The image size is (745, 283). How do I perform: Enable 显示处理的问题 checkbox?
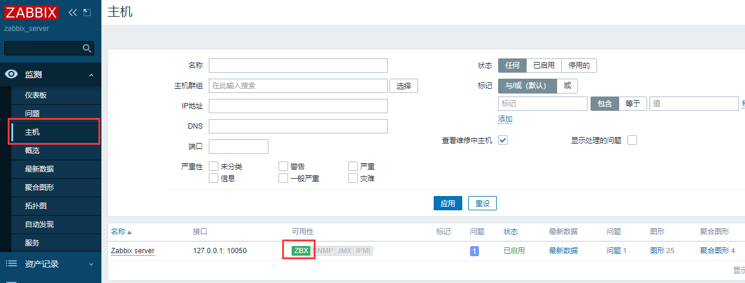pos(632,140)
